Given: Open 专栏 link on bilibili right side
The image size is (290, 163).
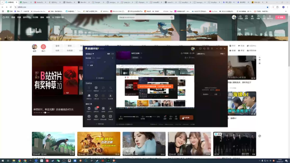Looking at the screenshot, I should coord(232,46).
